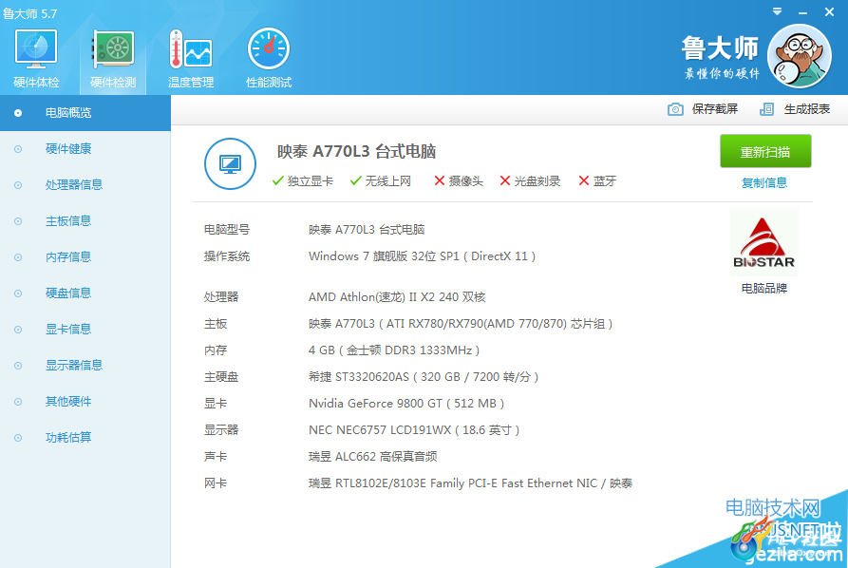Image resolution: width=848 pixels, height=568 pixels.
Task: Click the blue computer monitor circle icon
Action: [x=231, y=164]
